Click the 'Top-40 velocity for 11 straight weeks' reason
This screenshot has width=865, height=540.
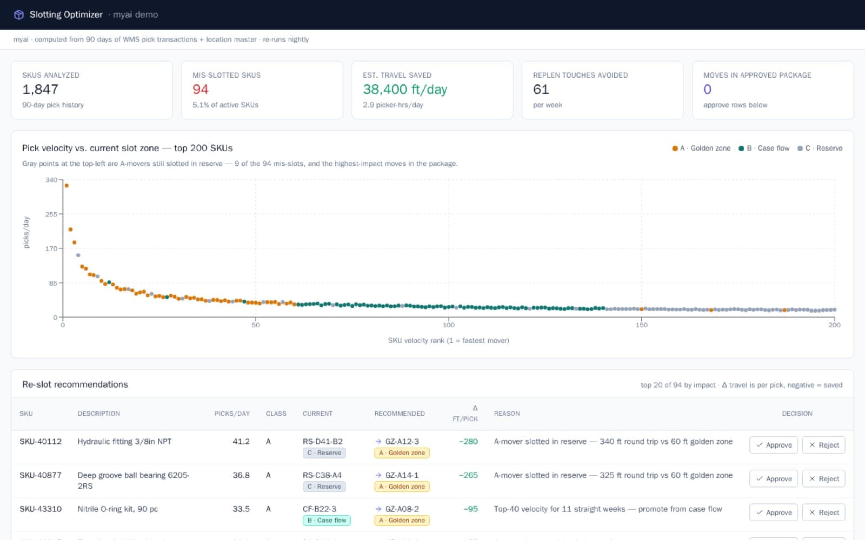(x=608, y=509)
